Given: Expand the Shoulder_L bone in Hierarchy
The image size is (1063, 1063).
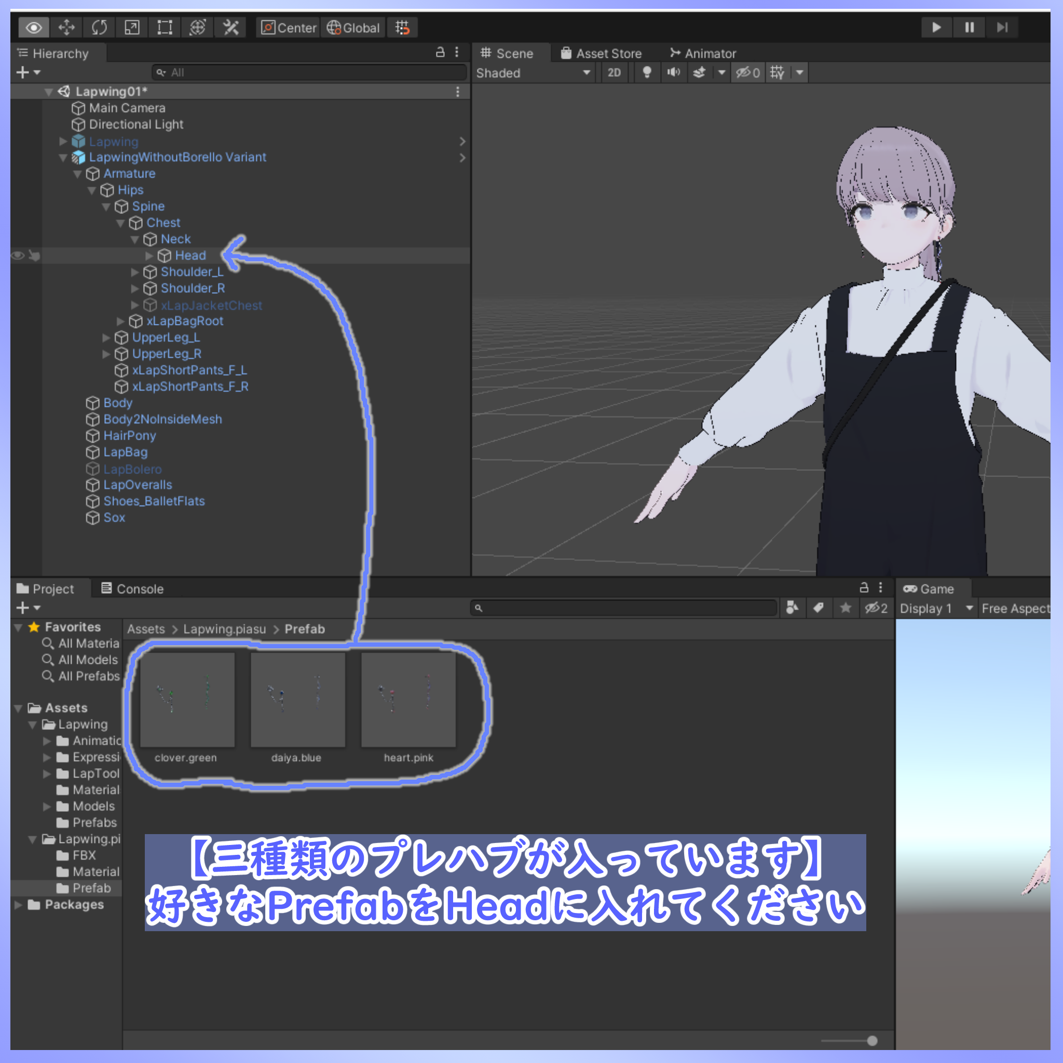Looking at the screenshot, I should point(135,272).
